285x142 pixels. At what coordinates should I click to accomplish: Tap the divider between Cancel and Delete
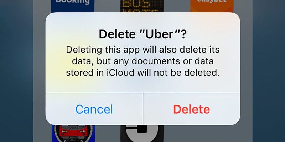(143, 109)
